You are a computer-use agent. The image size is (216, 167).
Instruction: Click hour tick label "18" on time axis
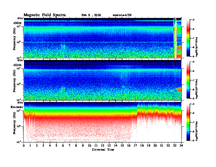pos(142,146)
